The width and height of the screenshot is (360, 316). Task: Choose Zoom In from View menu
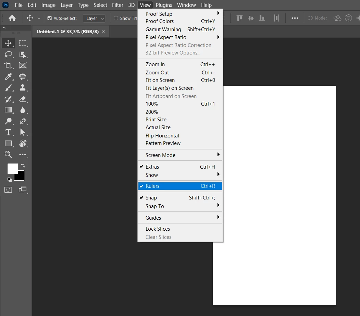180,64
